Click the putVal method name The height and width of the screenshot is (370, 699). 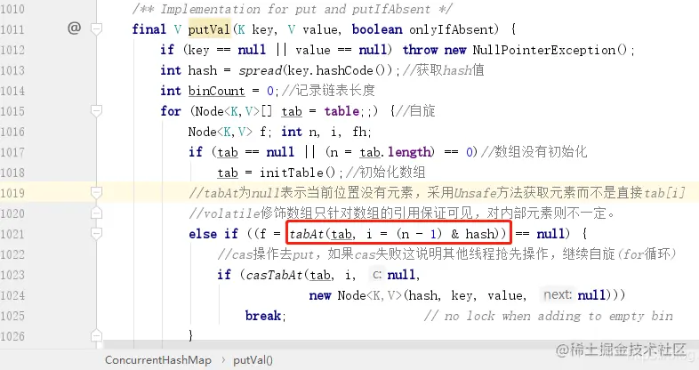[x=209, y=29]
